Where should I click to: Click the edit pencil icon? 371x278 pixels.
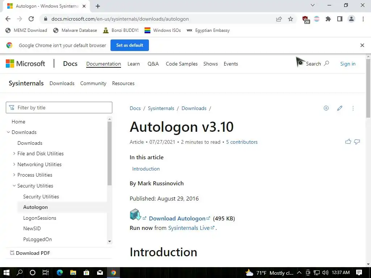[339, 108]
